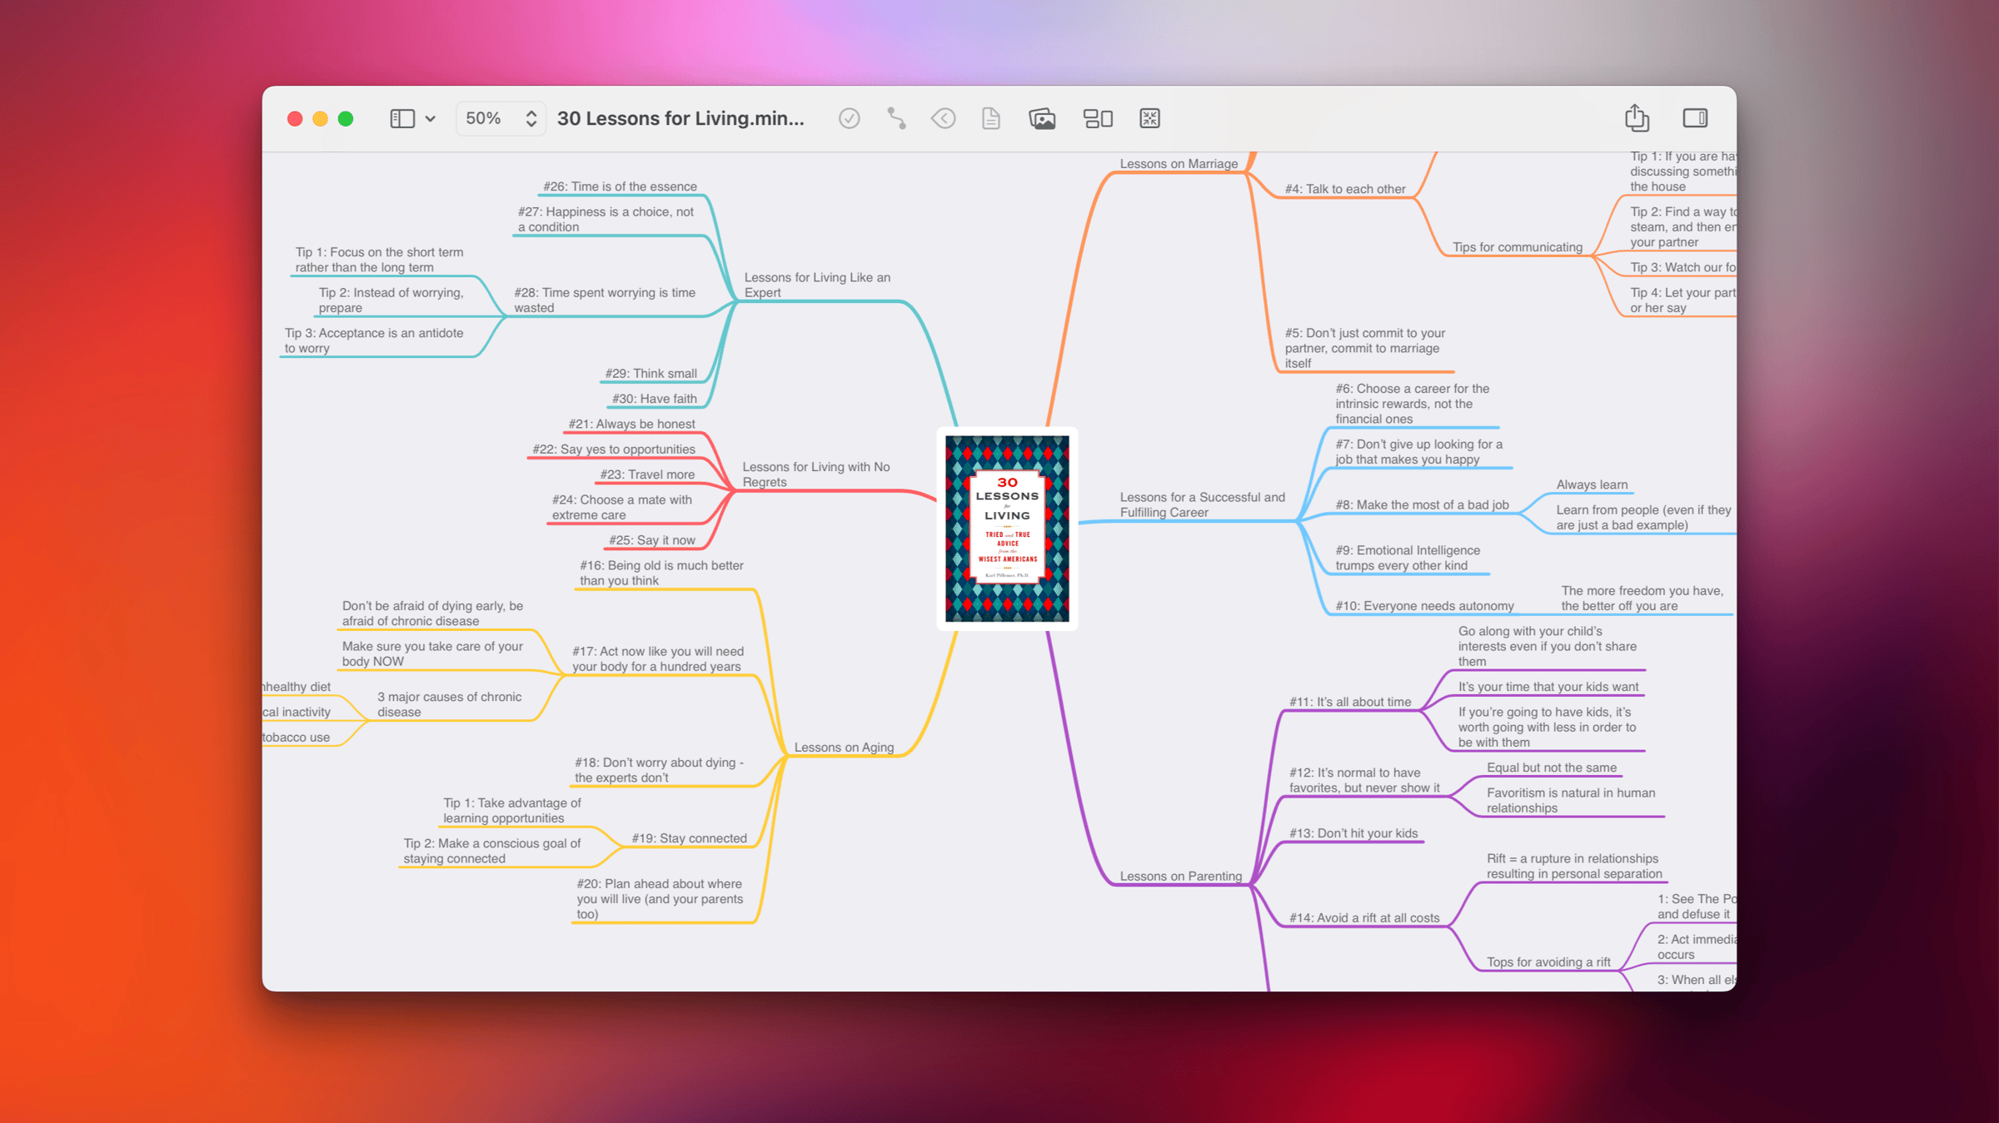
Task: Select node #23: Travel more
Action: [647, 475]
